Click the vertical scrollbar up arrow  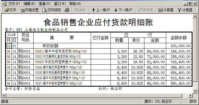click(x=195, y=16)
